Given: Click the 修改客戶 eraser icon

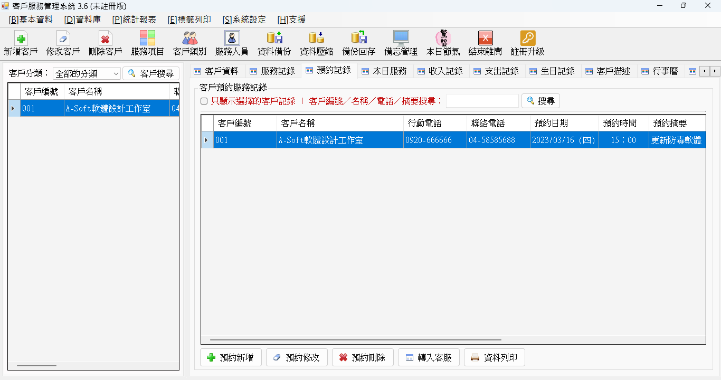Looking at the screenshot, I should click(63, 38).
